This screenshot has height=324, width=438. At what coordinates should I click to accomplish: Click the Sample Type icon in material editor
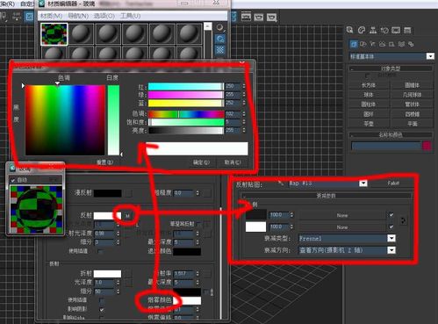220,28
